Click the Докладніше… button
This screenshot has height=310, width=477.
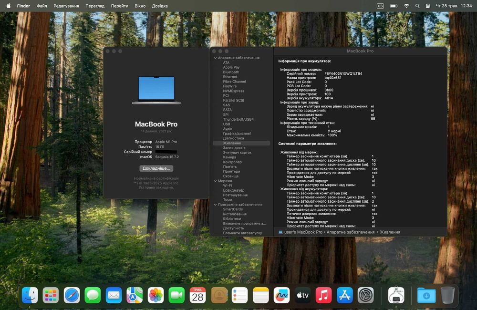pos(156,168)
